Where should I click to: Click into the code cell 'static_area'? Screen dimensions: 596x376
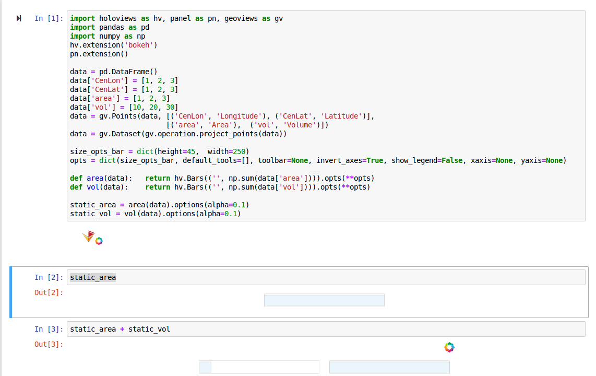(326, 277)
